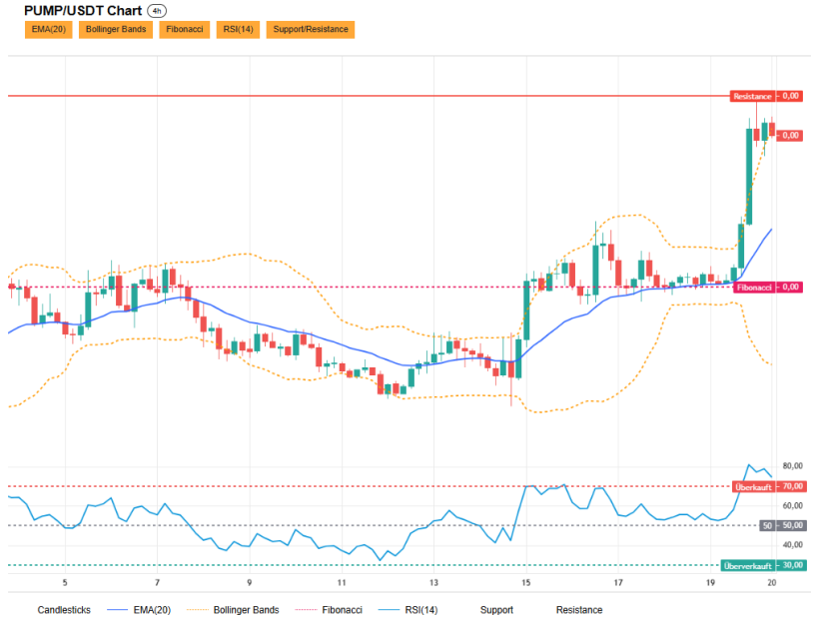Select date 5 on the time axis
Viewport: 815px width, 619px height.
coord(65,583)
